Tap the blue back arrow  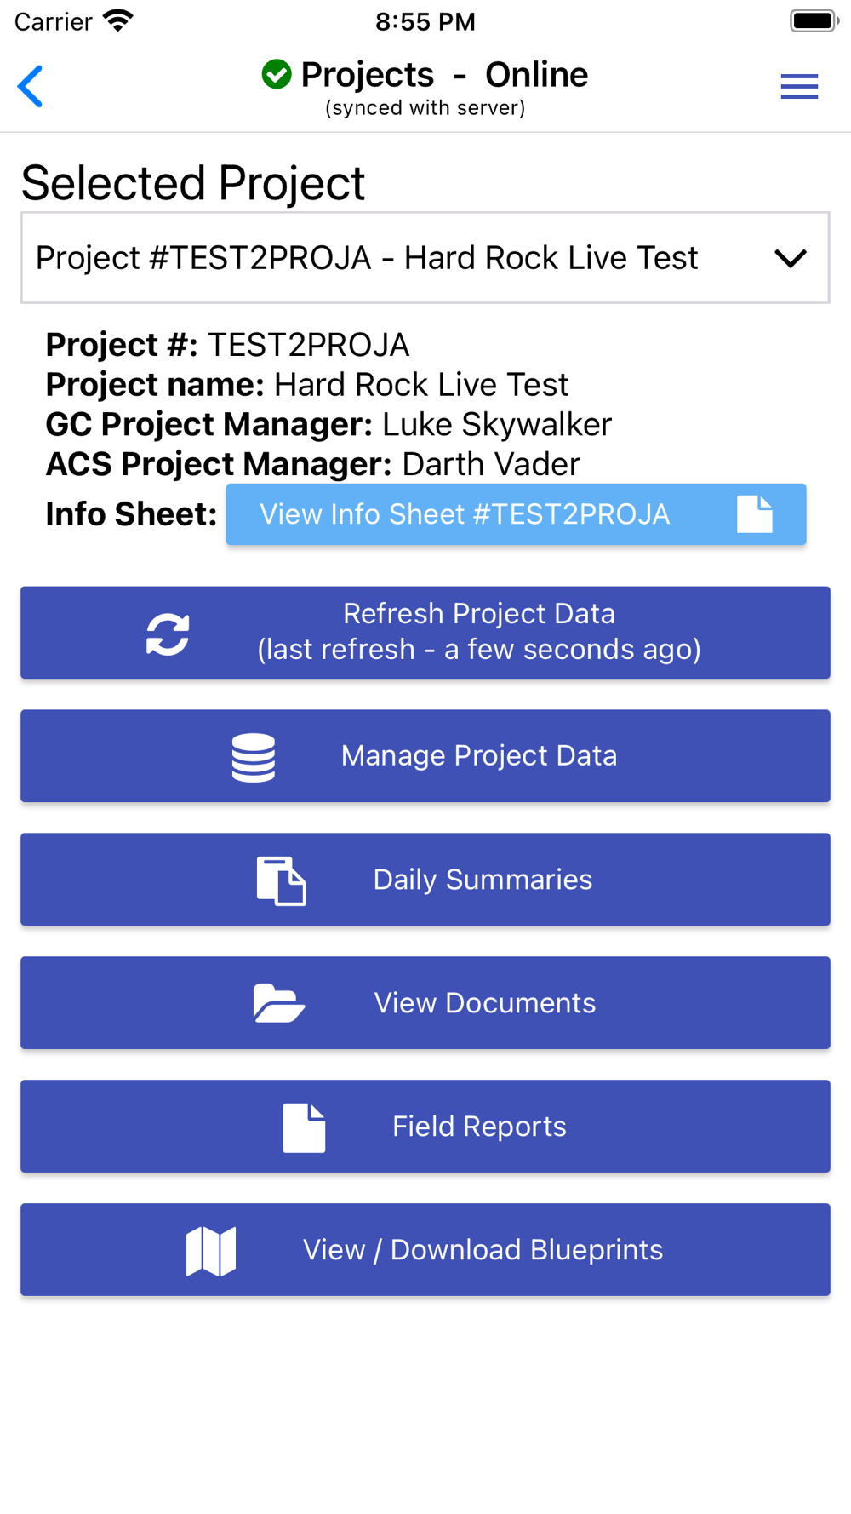pos(31,86)
